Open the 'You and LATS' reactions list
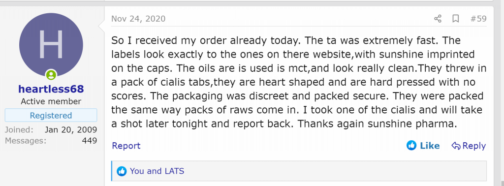This screenshot has width=504, height=186. pos(157,171)
